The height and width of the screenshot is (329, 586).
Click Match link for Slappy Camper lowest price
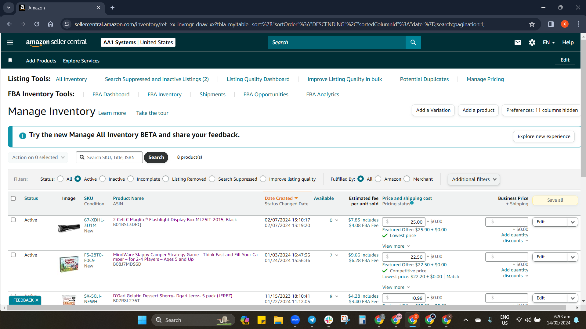tap(453, 277)
